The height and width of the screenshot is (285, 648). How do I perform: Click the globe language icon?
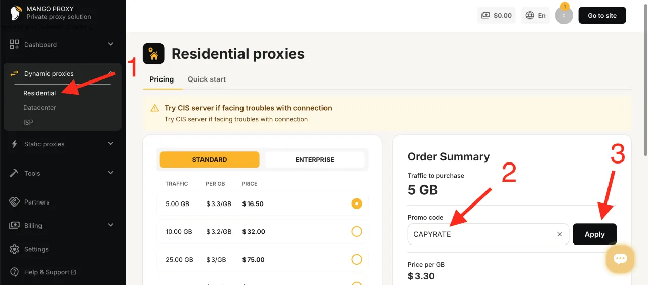coord(530,15)
